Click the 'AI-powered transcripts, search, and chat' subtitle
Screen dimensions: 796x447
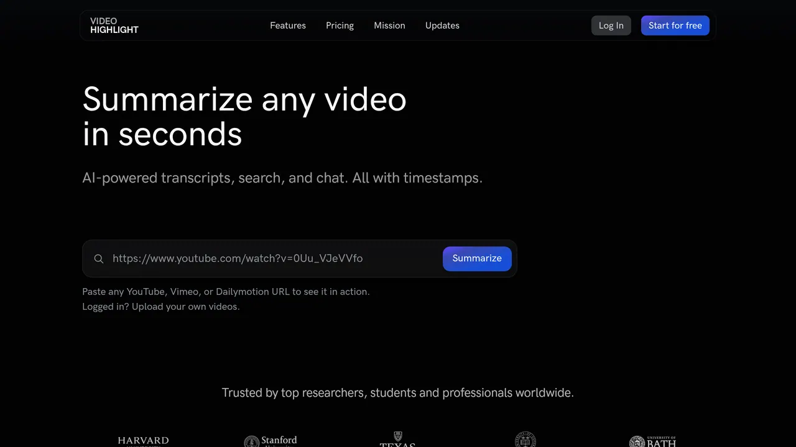coord(282,178)
